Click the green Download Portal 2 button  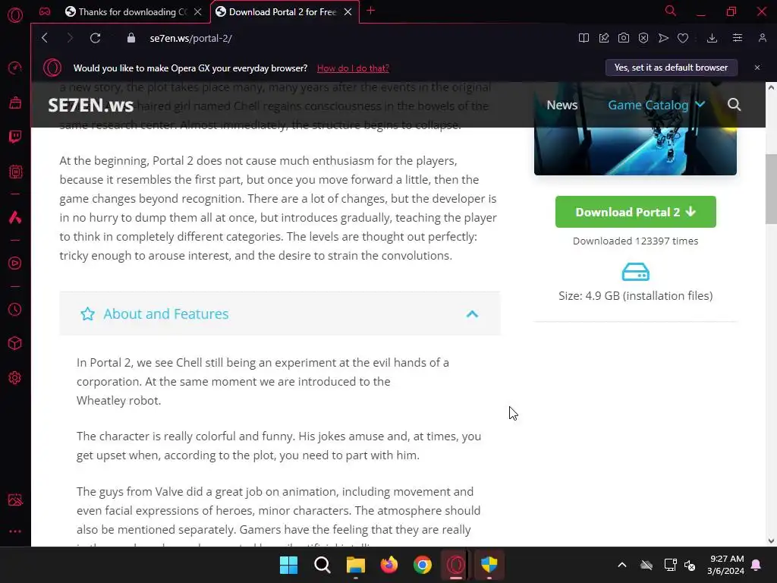(x=635, y=213)
